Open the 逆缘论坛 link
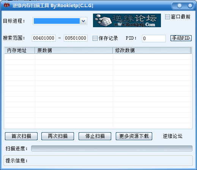Screen dimensions: 197x170 click(x=173, y=136)
